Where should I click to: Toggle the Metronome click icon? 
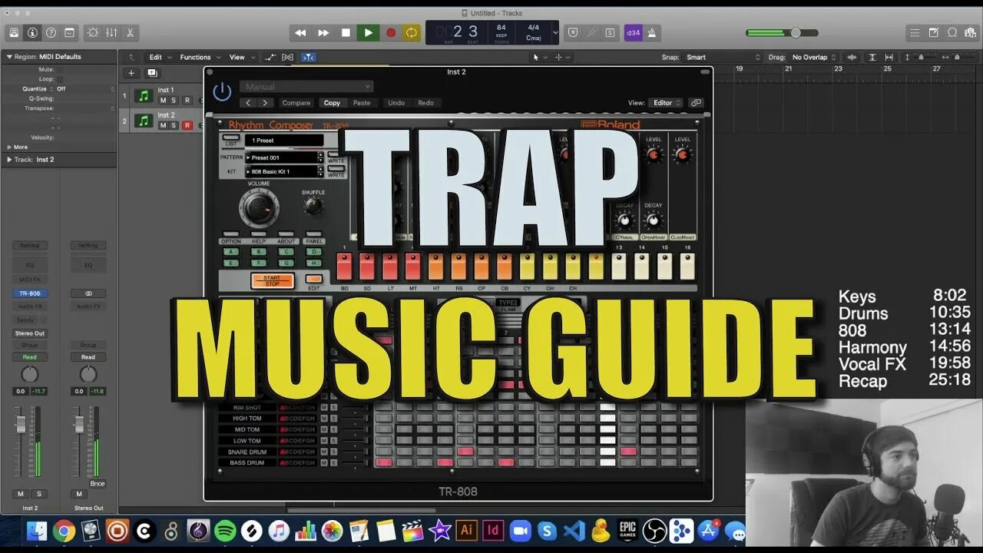651,32
